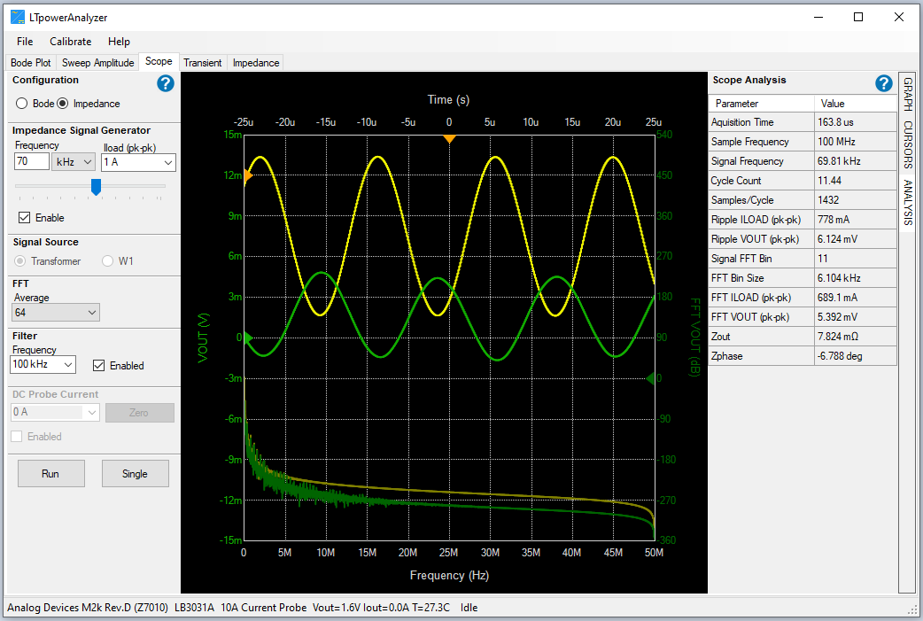Click the green VOUT zero-level marker
This screenshot has width=923, height=621.
pos(248,338)
